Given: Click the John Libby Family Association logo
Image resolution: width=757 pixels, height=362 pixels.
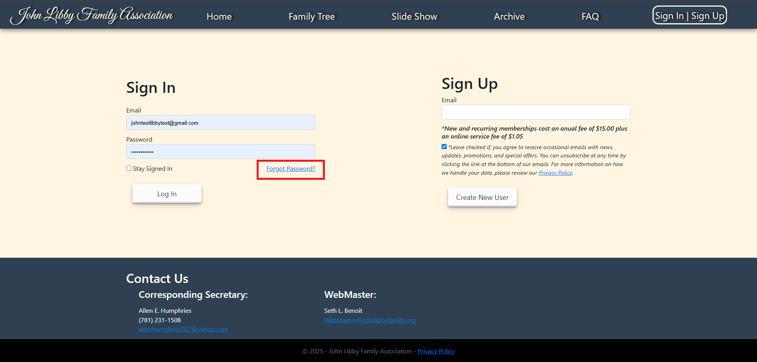Looking at the screenshot, I should click(x=91, y=15).
